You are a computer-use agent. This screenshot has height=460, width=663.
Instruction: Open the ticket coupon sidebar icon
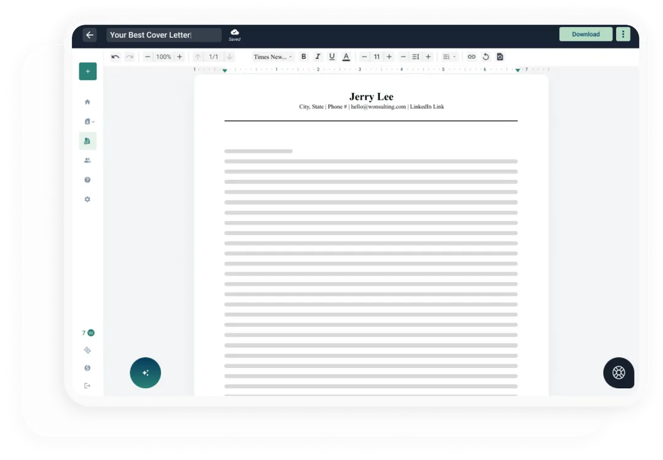point(88,350)
